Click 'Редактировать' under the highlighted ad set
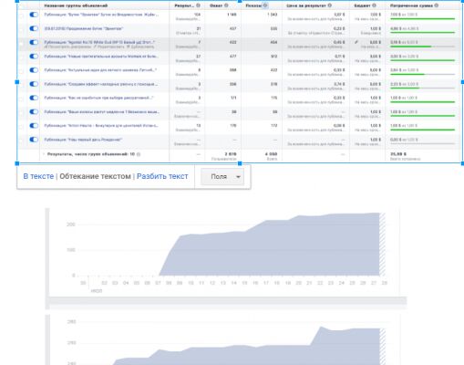Viewport: 464px width, 365px height. coord(108,47)
